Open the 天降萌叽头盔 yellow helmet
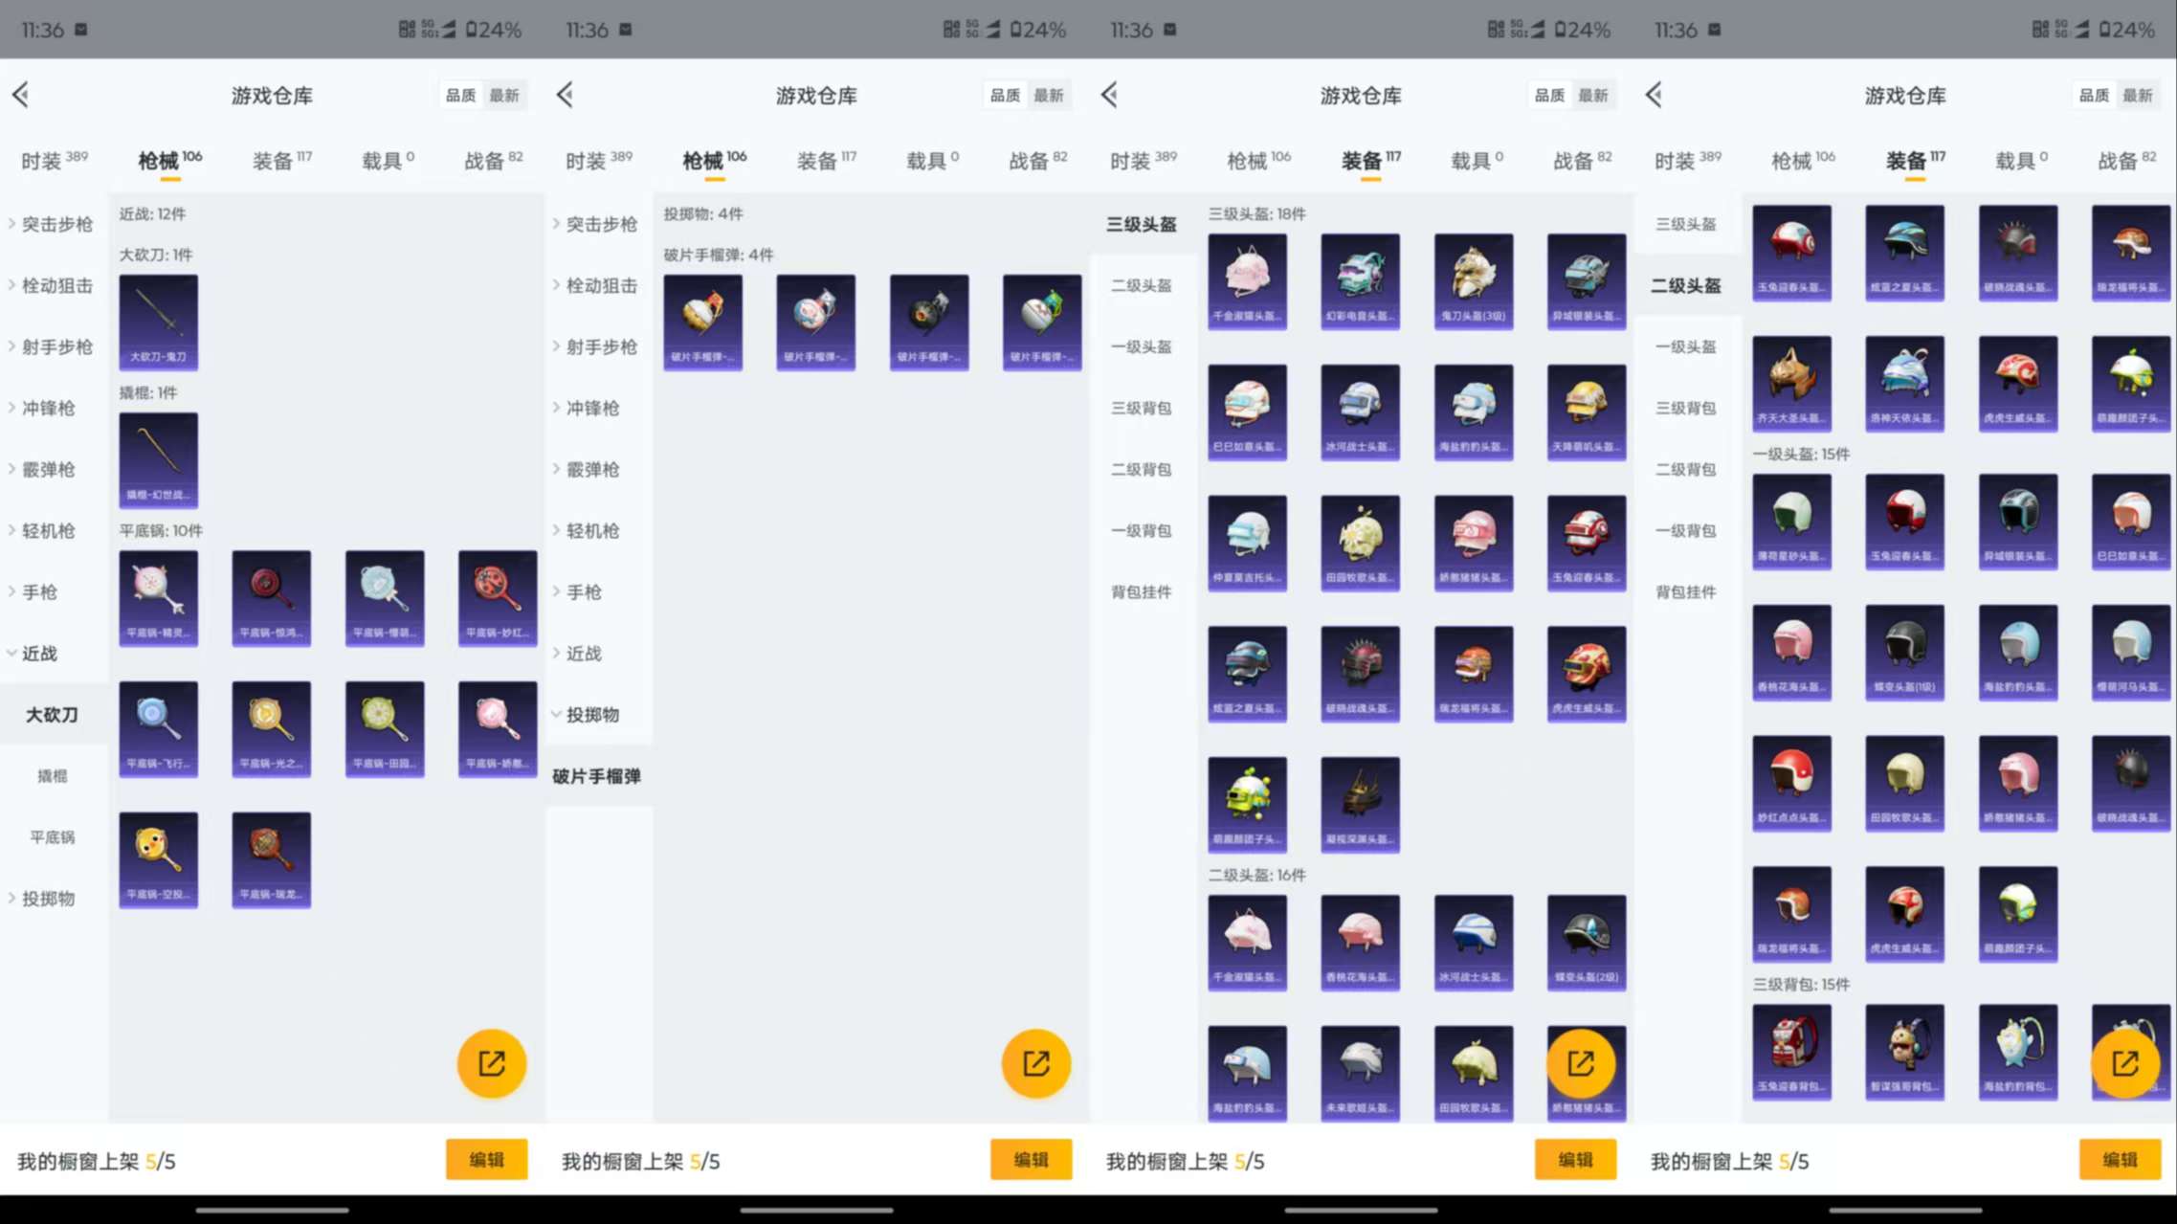The image size is (2177, 1224). pyautogui.click(x=1587, y=412)
